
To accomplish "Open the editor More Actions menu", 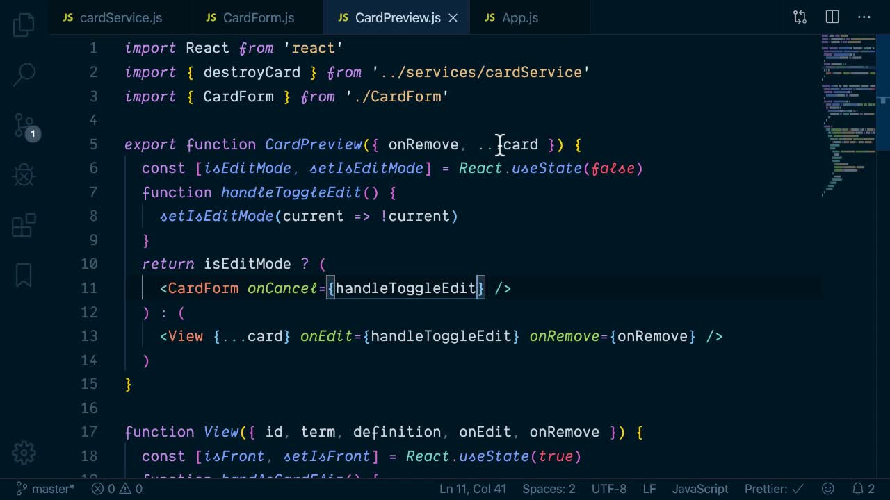I will click(x=864, y=17).
